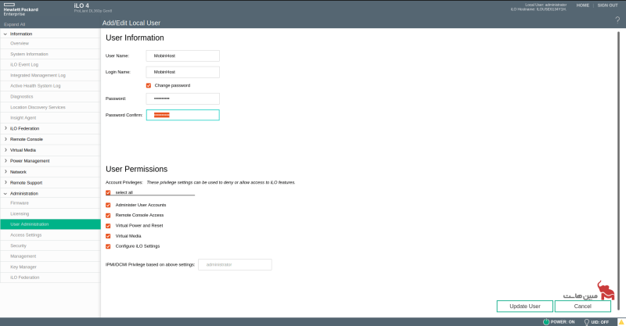Image resolution: width=626 pixels, height=326 pixels.
Task: Click the UID indicator light icon
Action: pos(586,322)
